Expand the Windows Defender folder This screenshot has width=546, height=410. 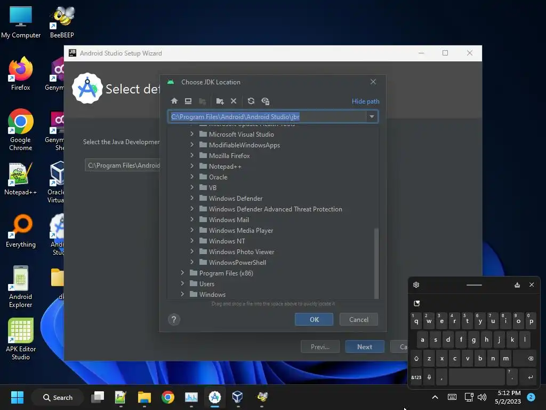click(192, 198)
